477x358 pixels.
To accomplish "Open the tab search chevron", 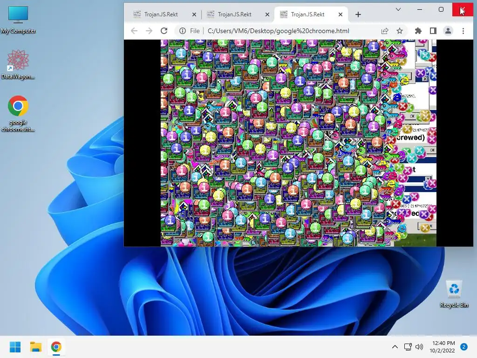I will point(398,9).
